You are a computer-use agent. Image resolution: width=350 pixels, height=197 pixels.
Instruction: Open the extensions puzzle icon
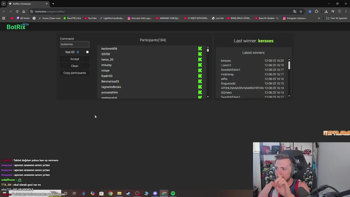(x=317, y=11)
